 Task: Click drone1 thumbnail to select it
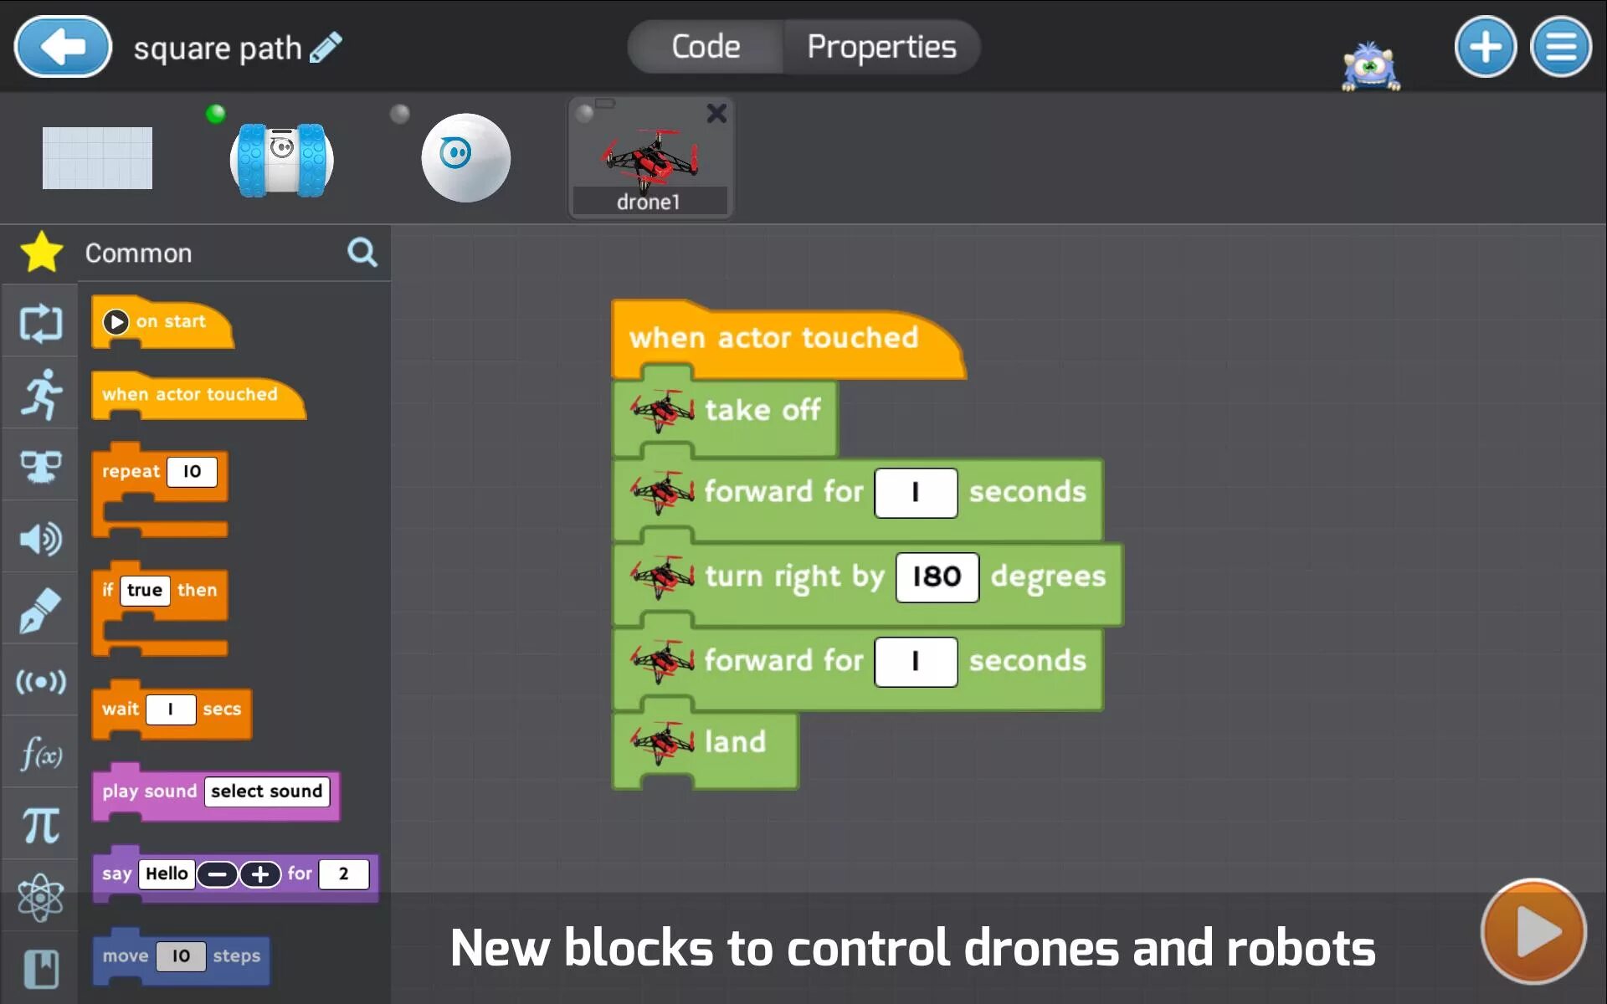coord(649,157)
